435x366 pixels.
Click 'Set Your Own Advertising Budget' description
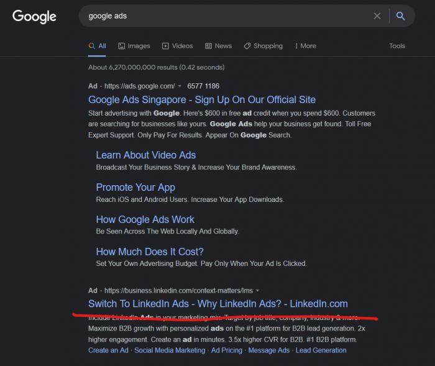point(201,263)
